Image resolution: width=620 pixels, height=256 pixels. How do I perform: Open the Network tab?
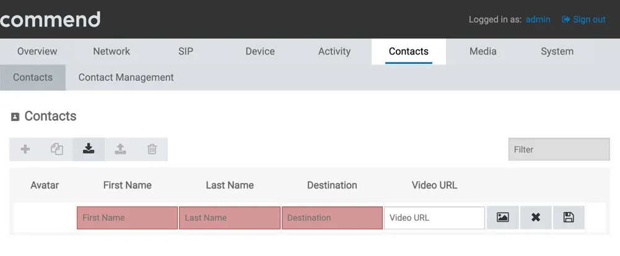(111, 51)
